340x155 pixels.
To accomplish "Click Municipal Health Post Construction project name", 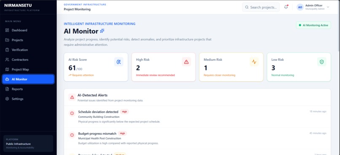I will (100, 138).
